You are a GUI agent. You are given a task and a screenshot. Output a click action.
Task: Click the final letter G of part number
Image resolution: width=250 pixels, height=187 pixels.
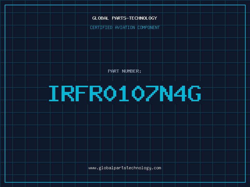[195, 93]
